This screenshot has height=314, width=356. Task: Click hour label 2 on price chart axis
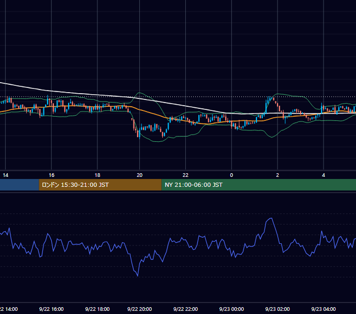coord(277,175)
